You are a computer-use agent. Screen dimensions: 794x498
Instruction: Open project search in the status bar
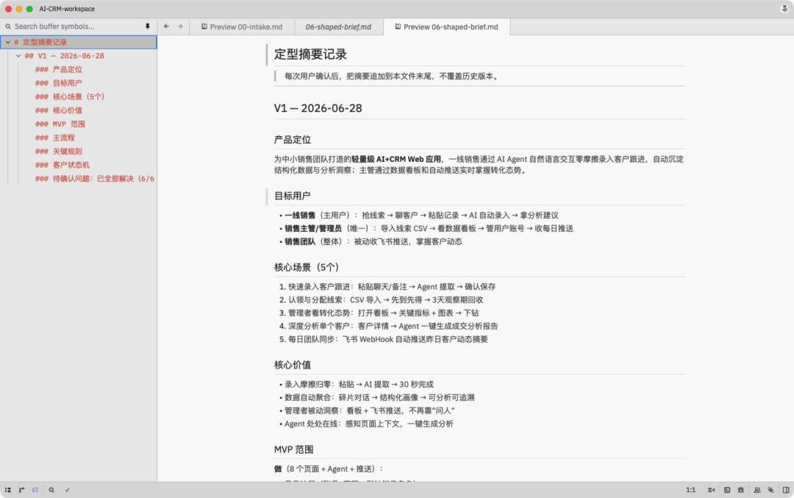point(51,490)
